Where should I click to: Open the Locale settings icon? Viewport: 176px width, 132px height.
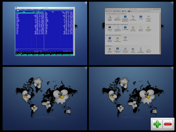pos(141,17)
